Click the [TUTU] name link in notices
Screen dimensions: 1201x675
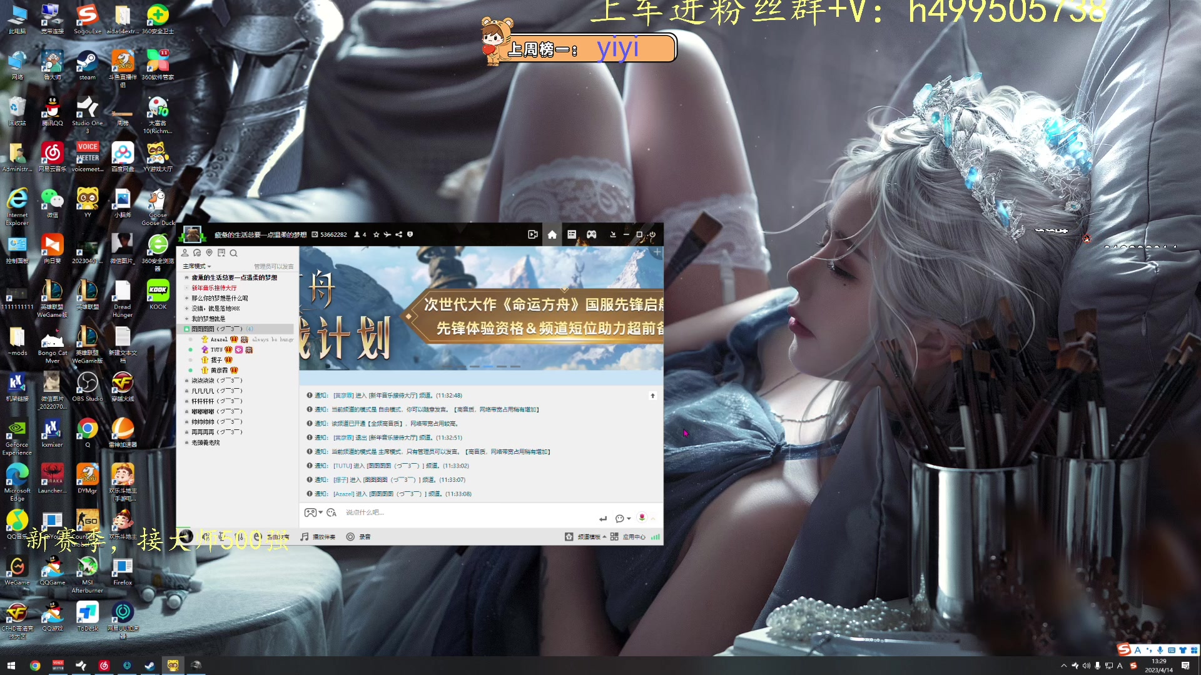342,466
